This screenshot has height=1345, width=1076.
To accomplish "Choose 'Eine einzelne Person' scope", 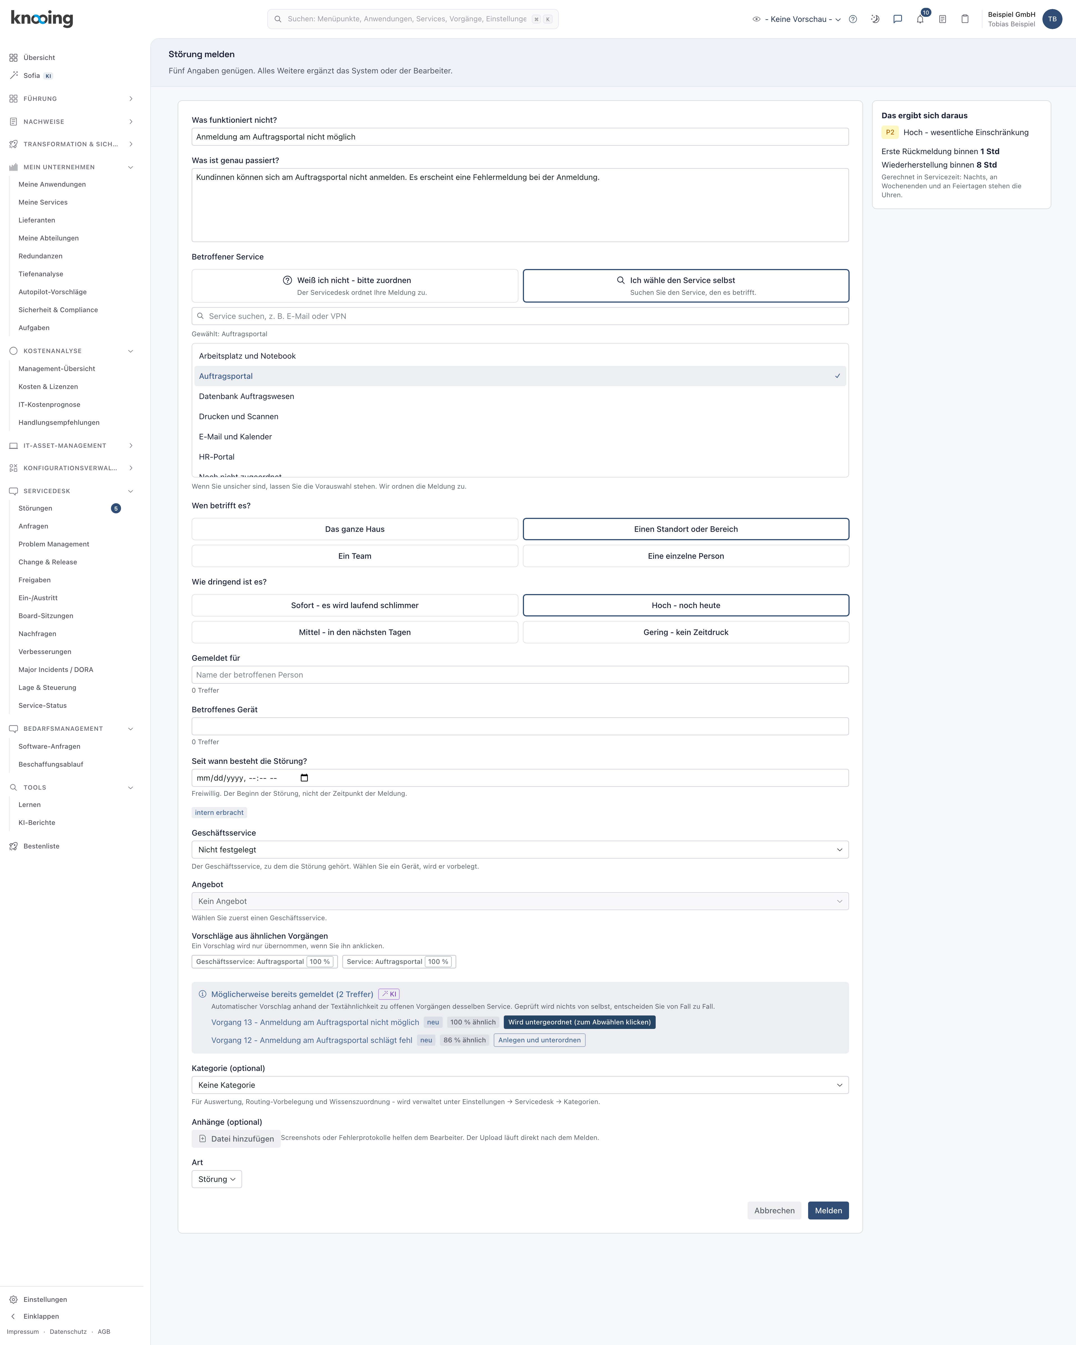I will 686,556.
